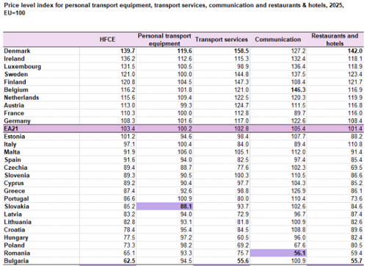Select the highlighted EA21 row label
Viewport: 367px width, 266px height.
[11, 129]
